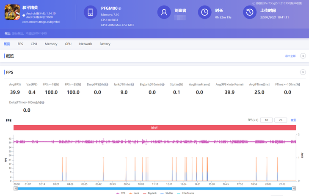Click info icon next to PFGM00
This screenshot has height=196, width=309.
point(120,8)
